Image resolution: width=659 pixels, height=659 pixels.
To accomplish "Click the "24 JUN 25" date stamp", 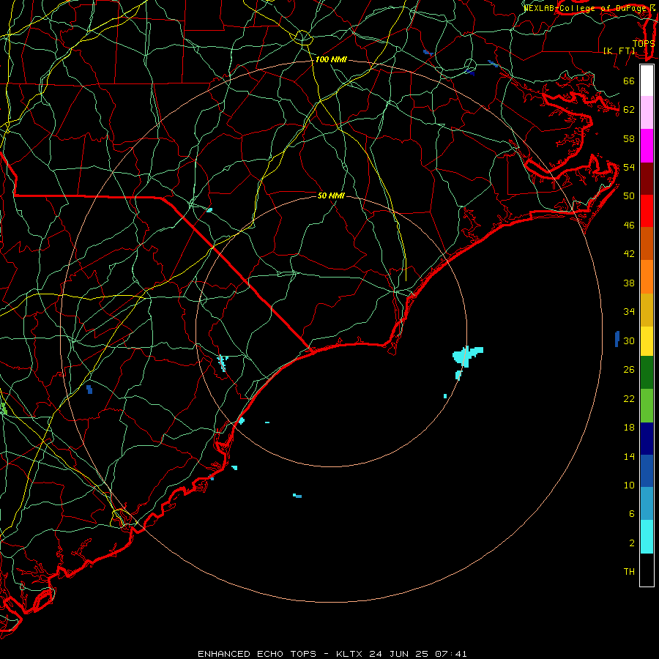I will coord(398,654).
